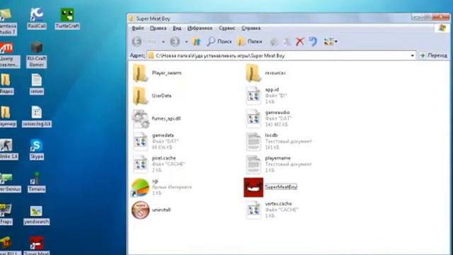Open the Сервис menu

click(x=226, y=28)
